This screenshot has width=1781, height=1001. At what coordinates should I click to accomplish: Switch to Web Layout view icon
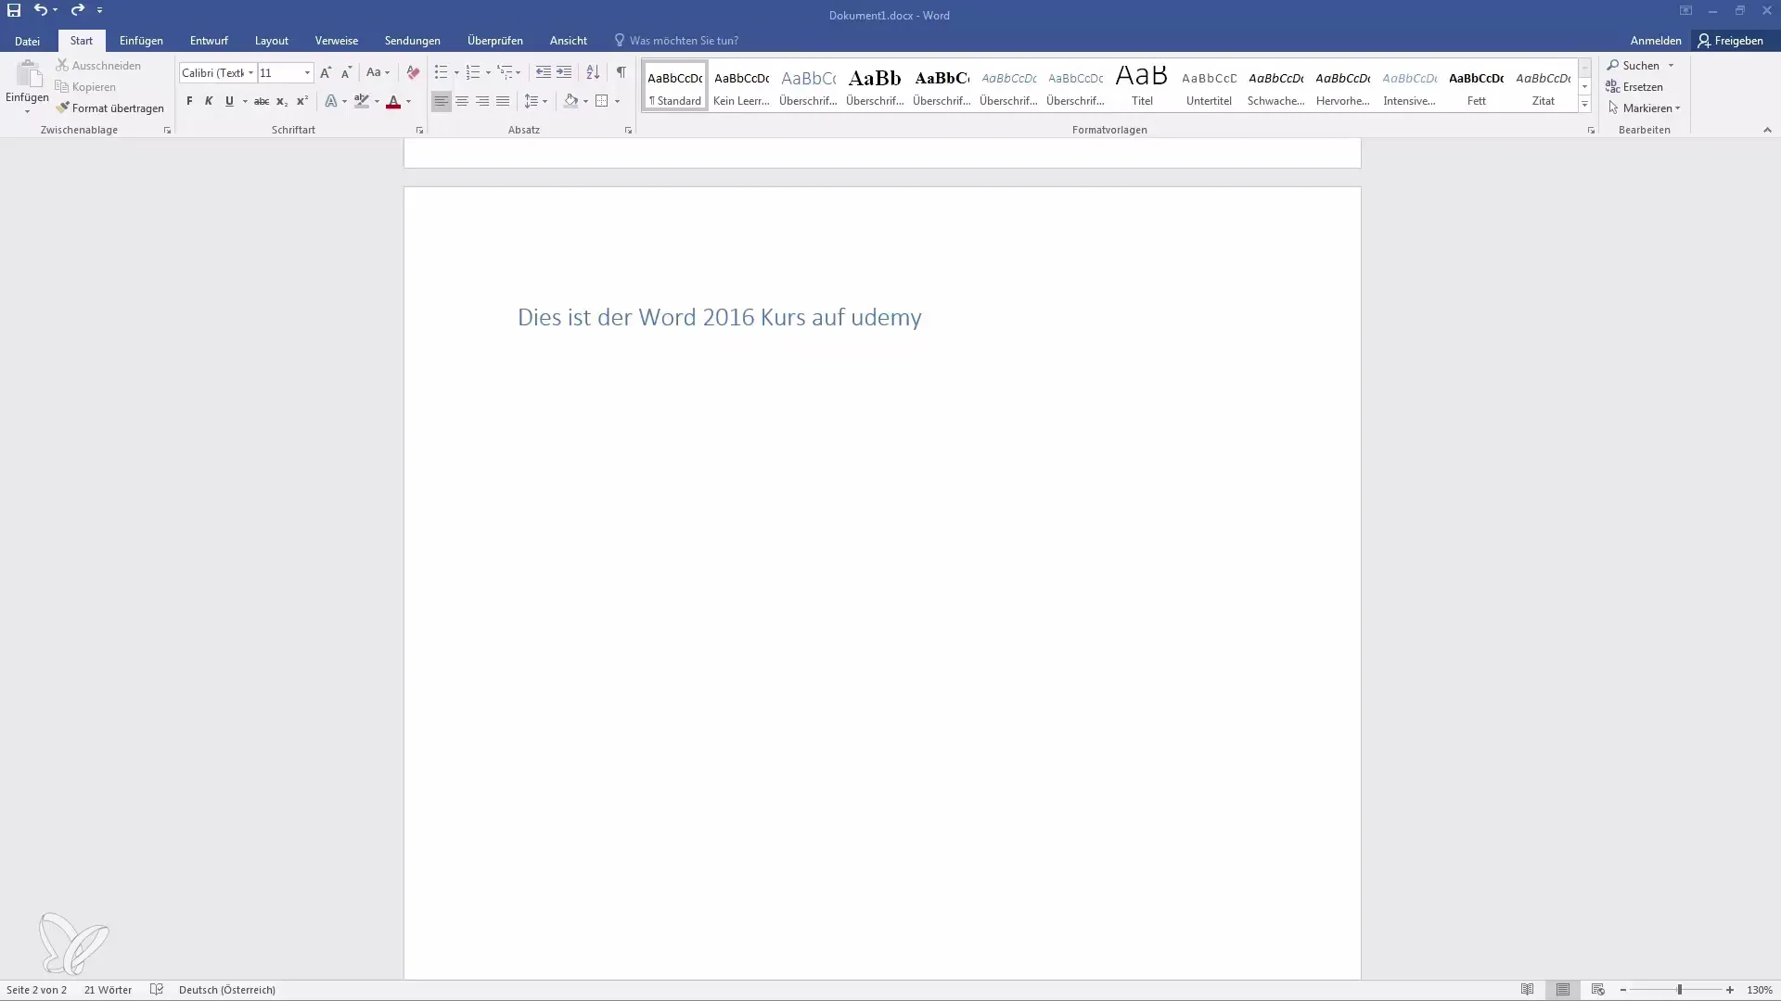click(x=1597, y=990)
